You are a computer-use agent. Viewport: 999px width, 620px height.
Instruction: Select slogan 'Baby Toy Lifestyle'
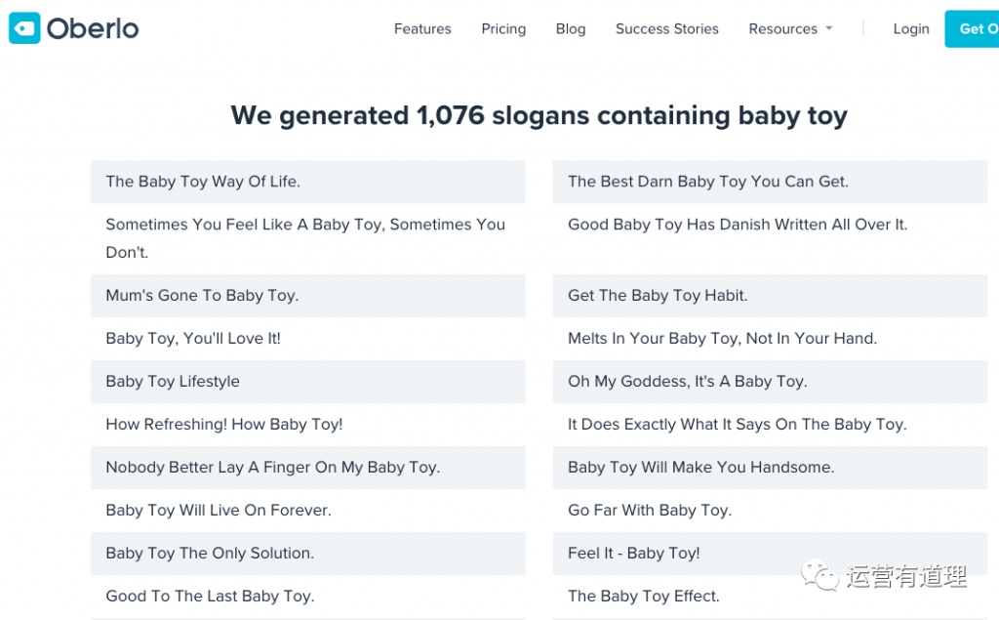(307, 382)
